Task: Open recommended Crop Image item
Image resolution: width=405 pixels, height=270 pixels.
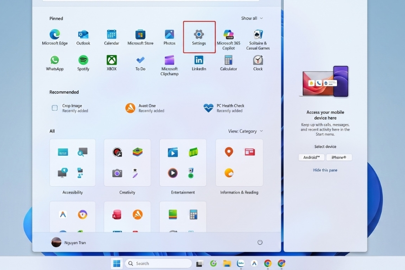Action: [x=70, y=108]
